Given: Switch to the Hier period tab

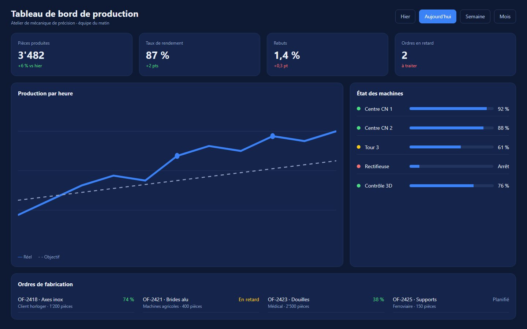Looking at the screenshot, I should pyautogui.click(x=405, y=16).
